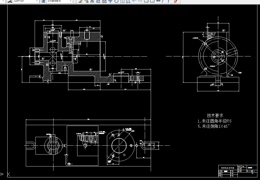Select the Mirror tool

coord(92,1)
